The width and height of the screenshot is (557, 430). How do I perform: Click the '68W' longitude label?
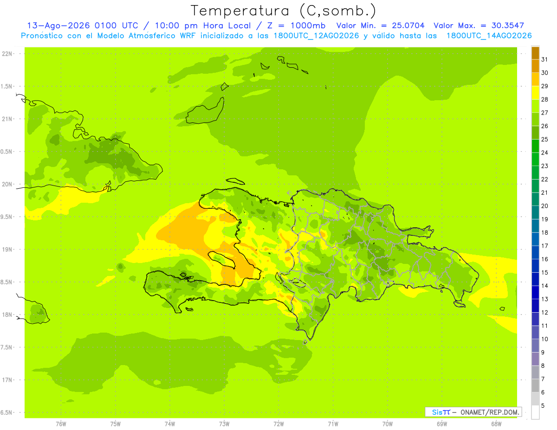[x=496, y=424]
